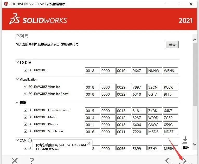
Task: Click Motion serial field containing 3237
Action: [139, 117]
